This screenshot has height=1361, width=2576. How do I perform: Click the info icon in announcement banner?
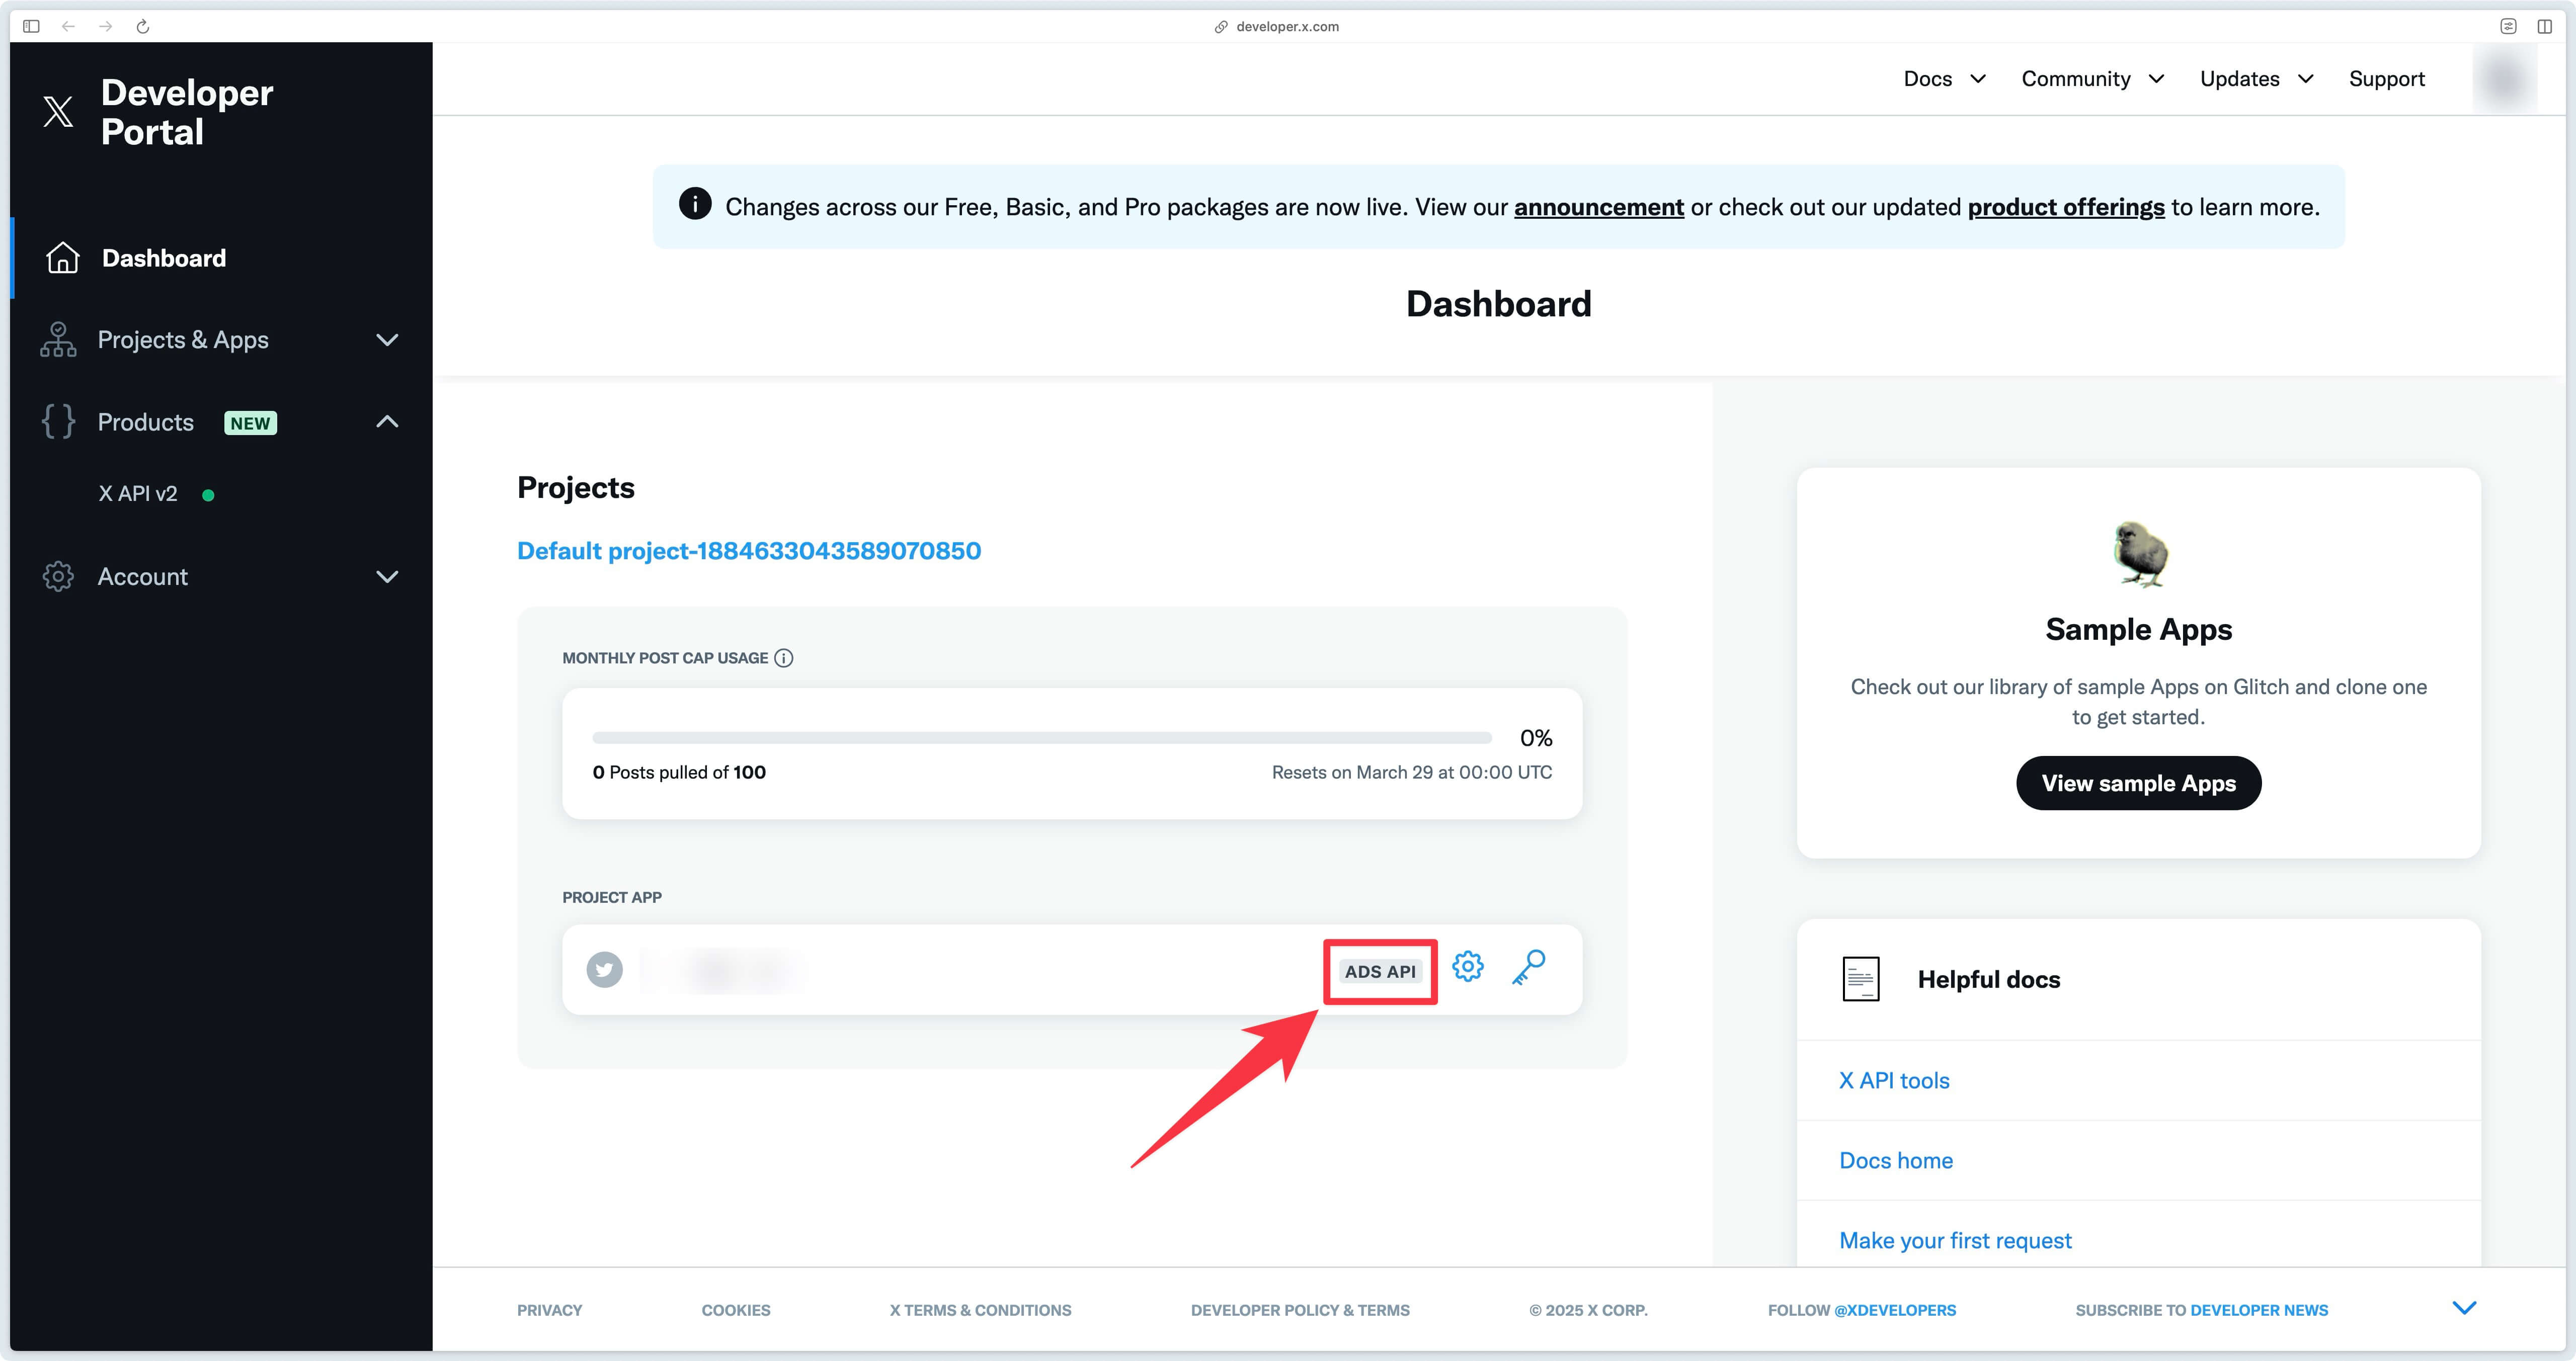(x=695, y=204)
